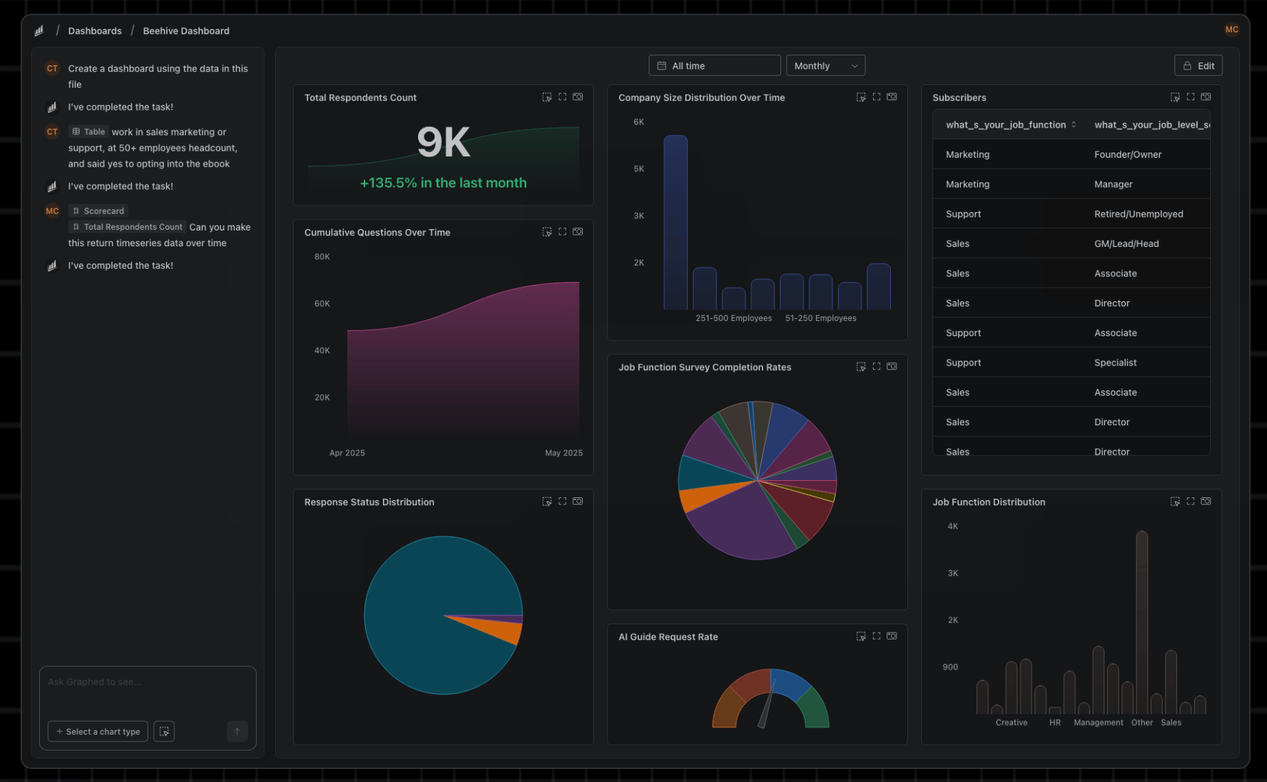1267x782 pixels.
Task: Open the Monthly granularity dropdown
Action: coord(826,66)
